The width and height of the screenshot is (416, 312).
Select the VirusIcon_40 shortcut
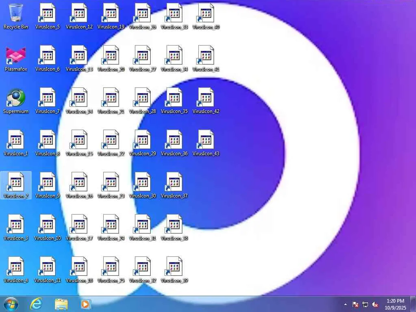206,16
